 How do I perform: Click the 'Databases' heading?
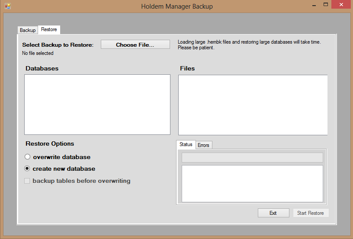[42, 68]
